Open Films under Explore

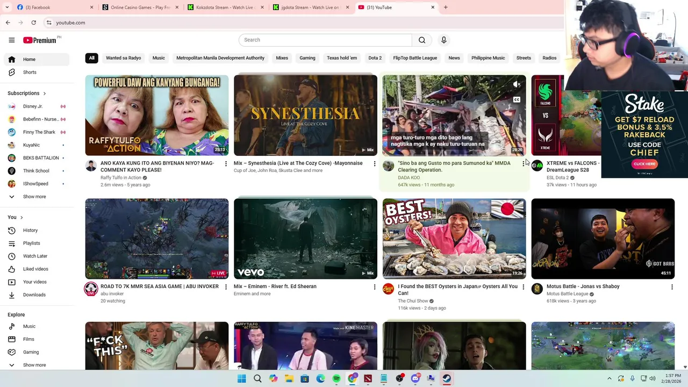pos(37,339)
